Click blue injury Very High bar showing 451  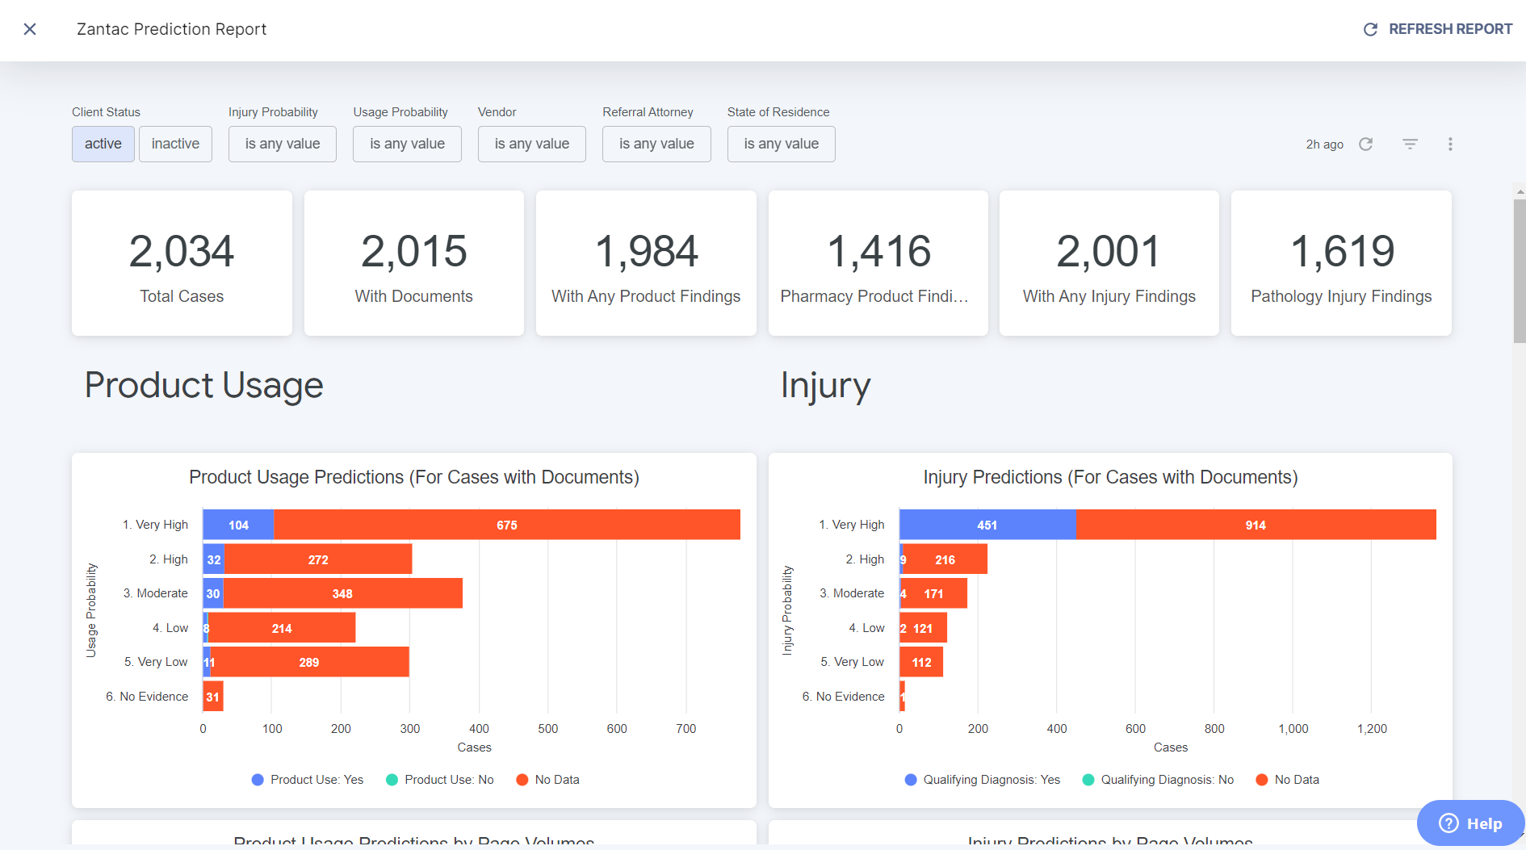[x=987, y=525]
